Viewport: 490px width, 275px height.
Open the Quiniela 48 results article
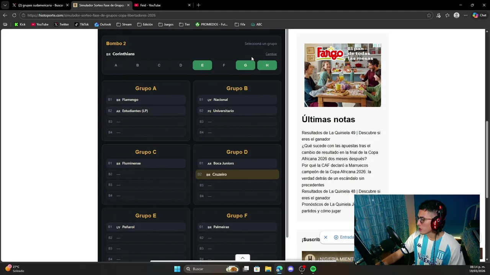click(341, 194)
